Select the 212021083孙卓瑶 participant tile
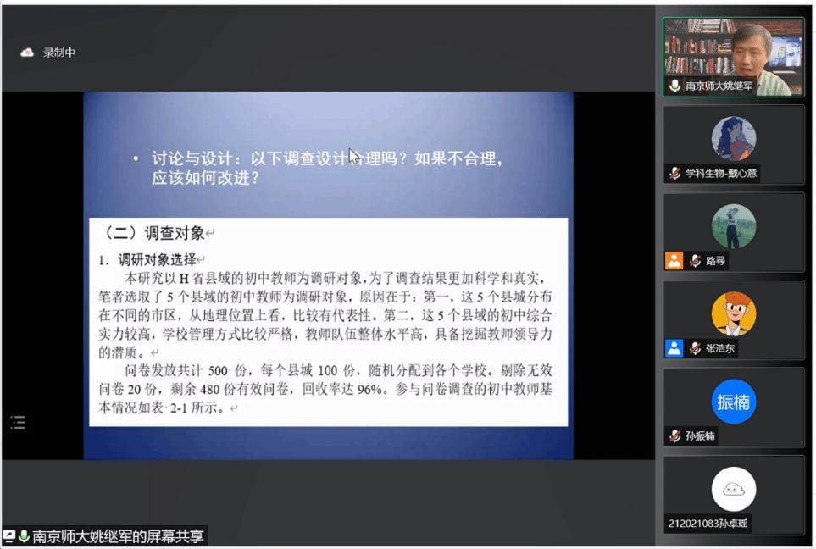The image size is (816, 549). tap(733, 494)
